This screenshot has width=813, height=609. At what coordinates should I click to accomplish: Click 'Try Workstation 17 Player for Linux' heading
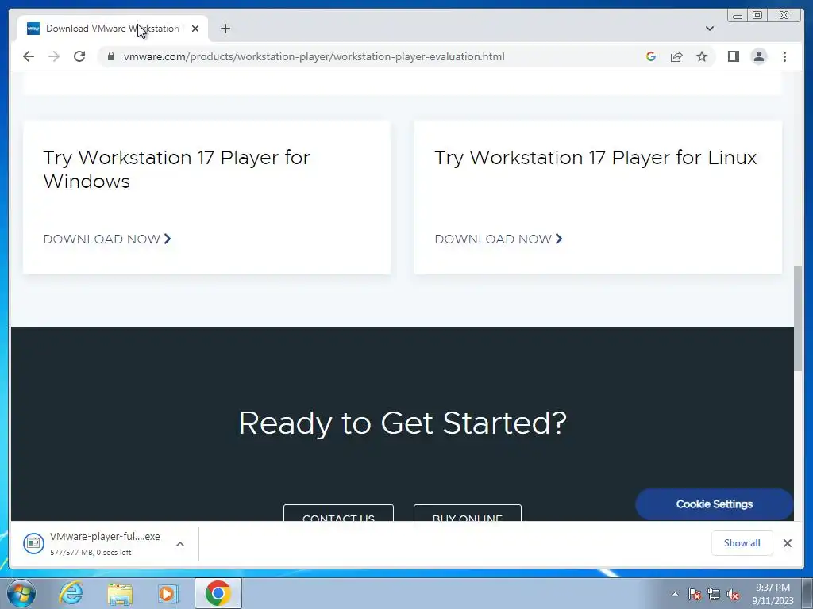(x=595, y=158)
